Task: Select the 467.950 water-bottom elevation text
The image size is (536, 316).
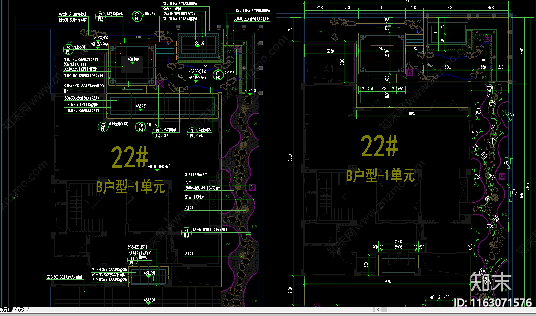Action: pos(197,78)
